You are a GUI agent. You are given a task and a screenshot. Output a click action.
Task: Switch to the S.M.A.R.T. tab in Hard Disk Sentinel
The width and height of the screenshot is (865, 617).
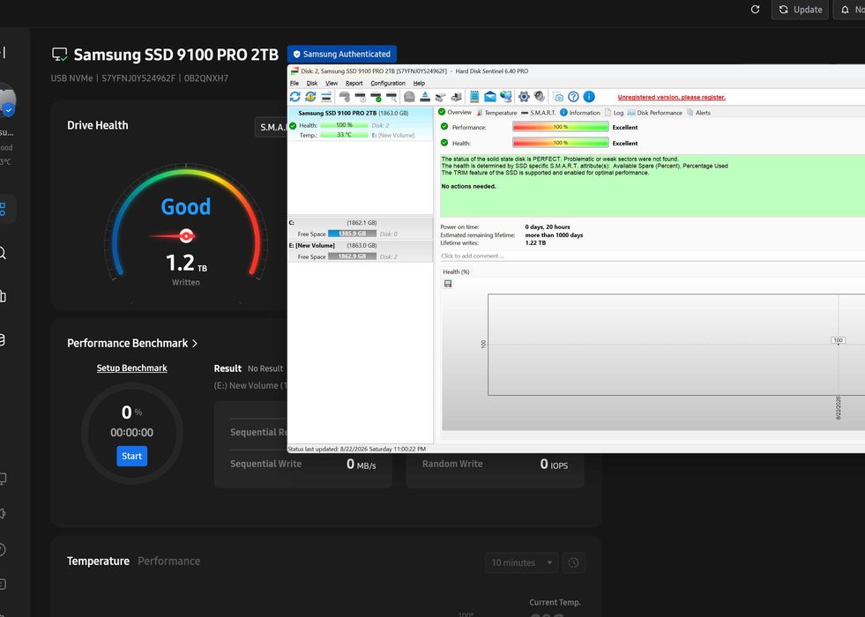[538, 113]
